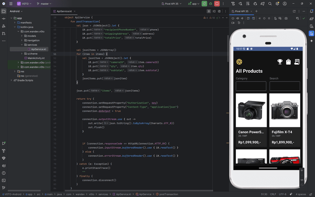Viewport: 315px width, 197px height.
Task: Switch editor to Code-only view mode
Action: coord(209,11)
